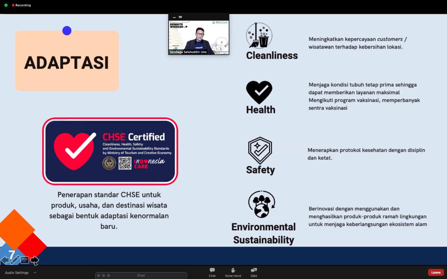
Task: Click the CHSE QR code
Action: [x=125, y=163]
